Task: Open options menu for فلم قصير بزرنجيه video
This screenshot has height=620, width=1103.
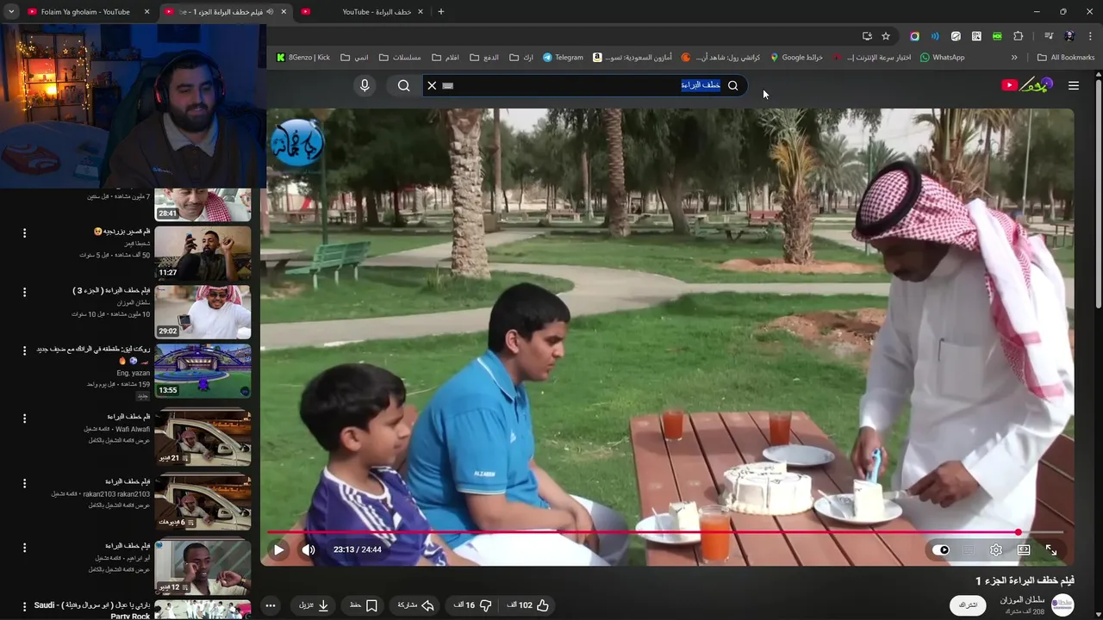Action: point(24,232)
